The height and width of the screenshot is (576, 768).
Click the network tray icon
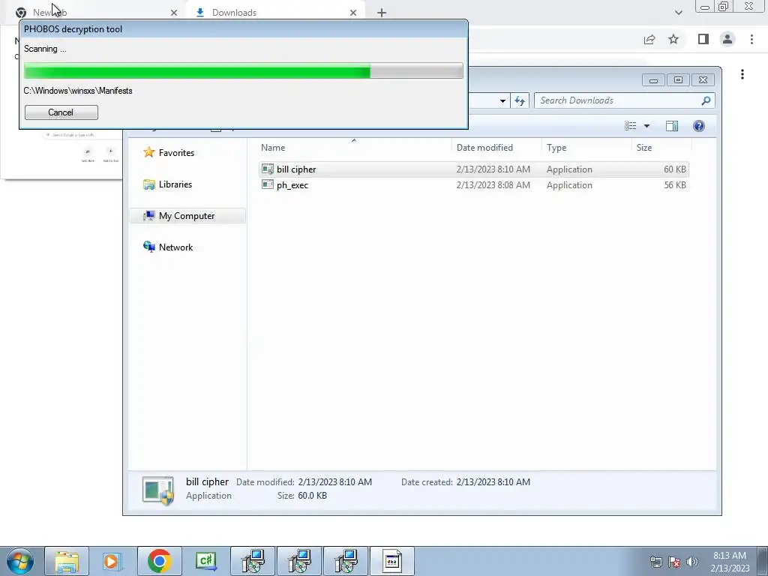point(655,562)
